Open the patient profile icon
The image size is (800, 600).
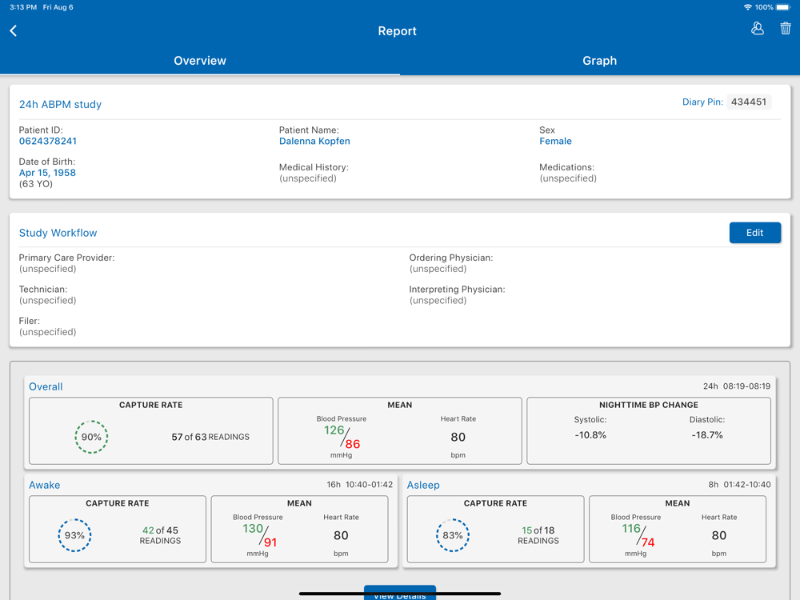[757, 29]
